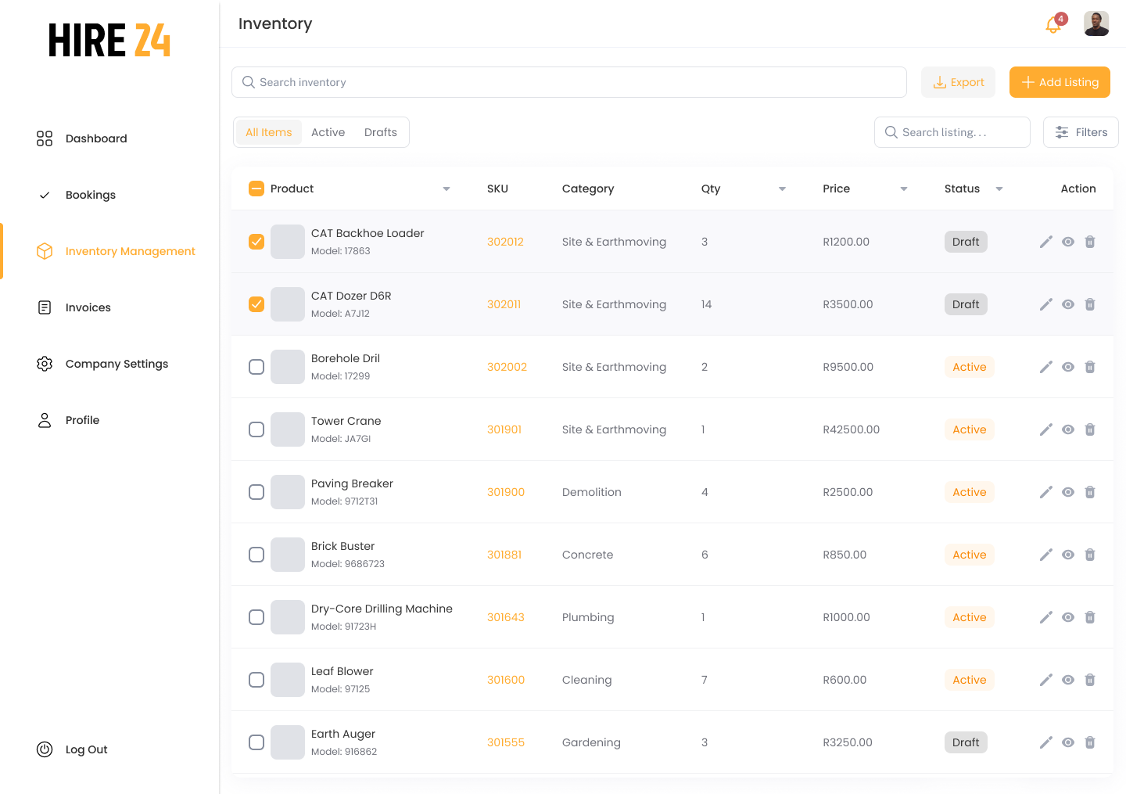The width and height of the screenshot is (1126, 794).
Task: Edit the Leaf Blower listing
Action: 1045,680
